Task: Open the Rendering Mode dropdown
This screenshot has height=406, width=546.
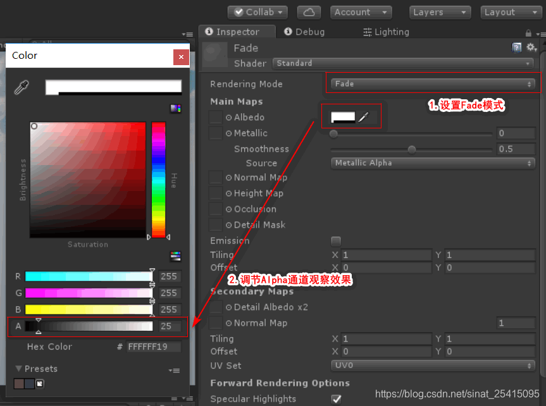Action: coord(433,84)
